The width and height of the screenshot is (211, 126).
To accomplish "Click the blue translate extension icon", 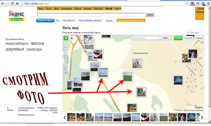I will (203, 4).
